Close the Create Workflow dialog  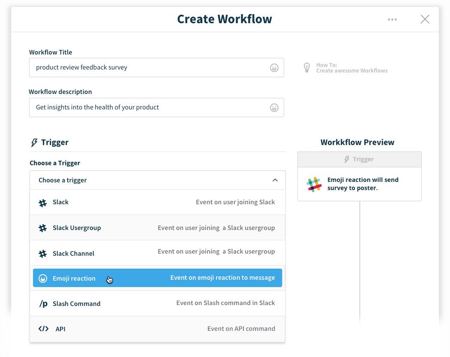tap(425, 19)
